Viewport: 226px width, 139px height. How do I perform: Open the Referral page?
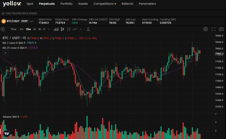(127, 4)
